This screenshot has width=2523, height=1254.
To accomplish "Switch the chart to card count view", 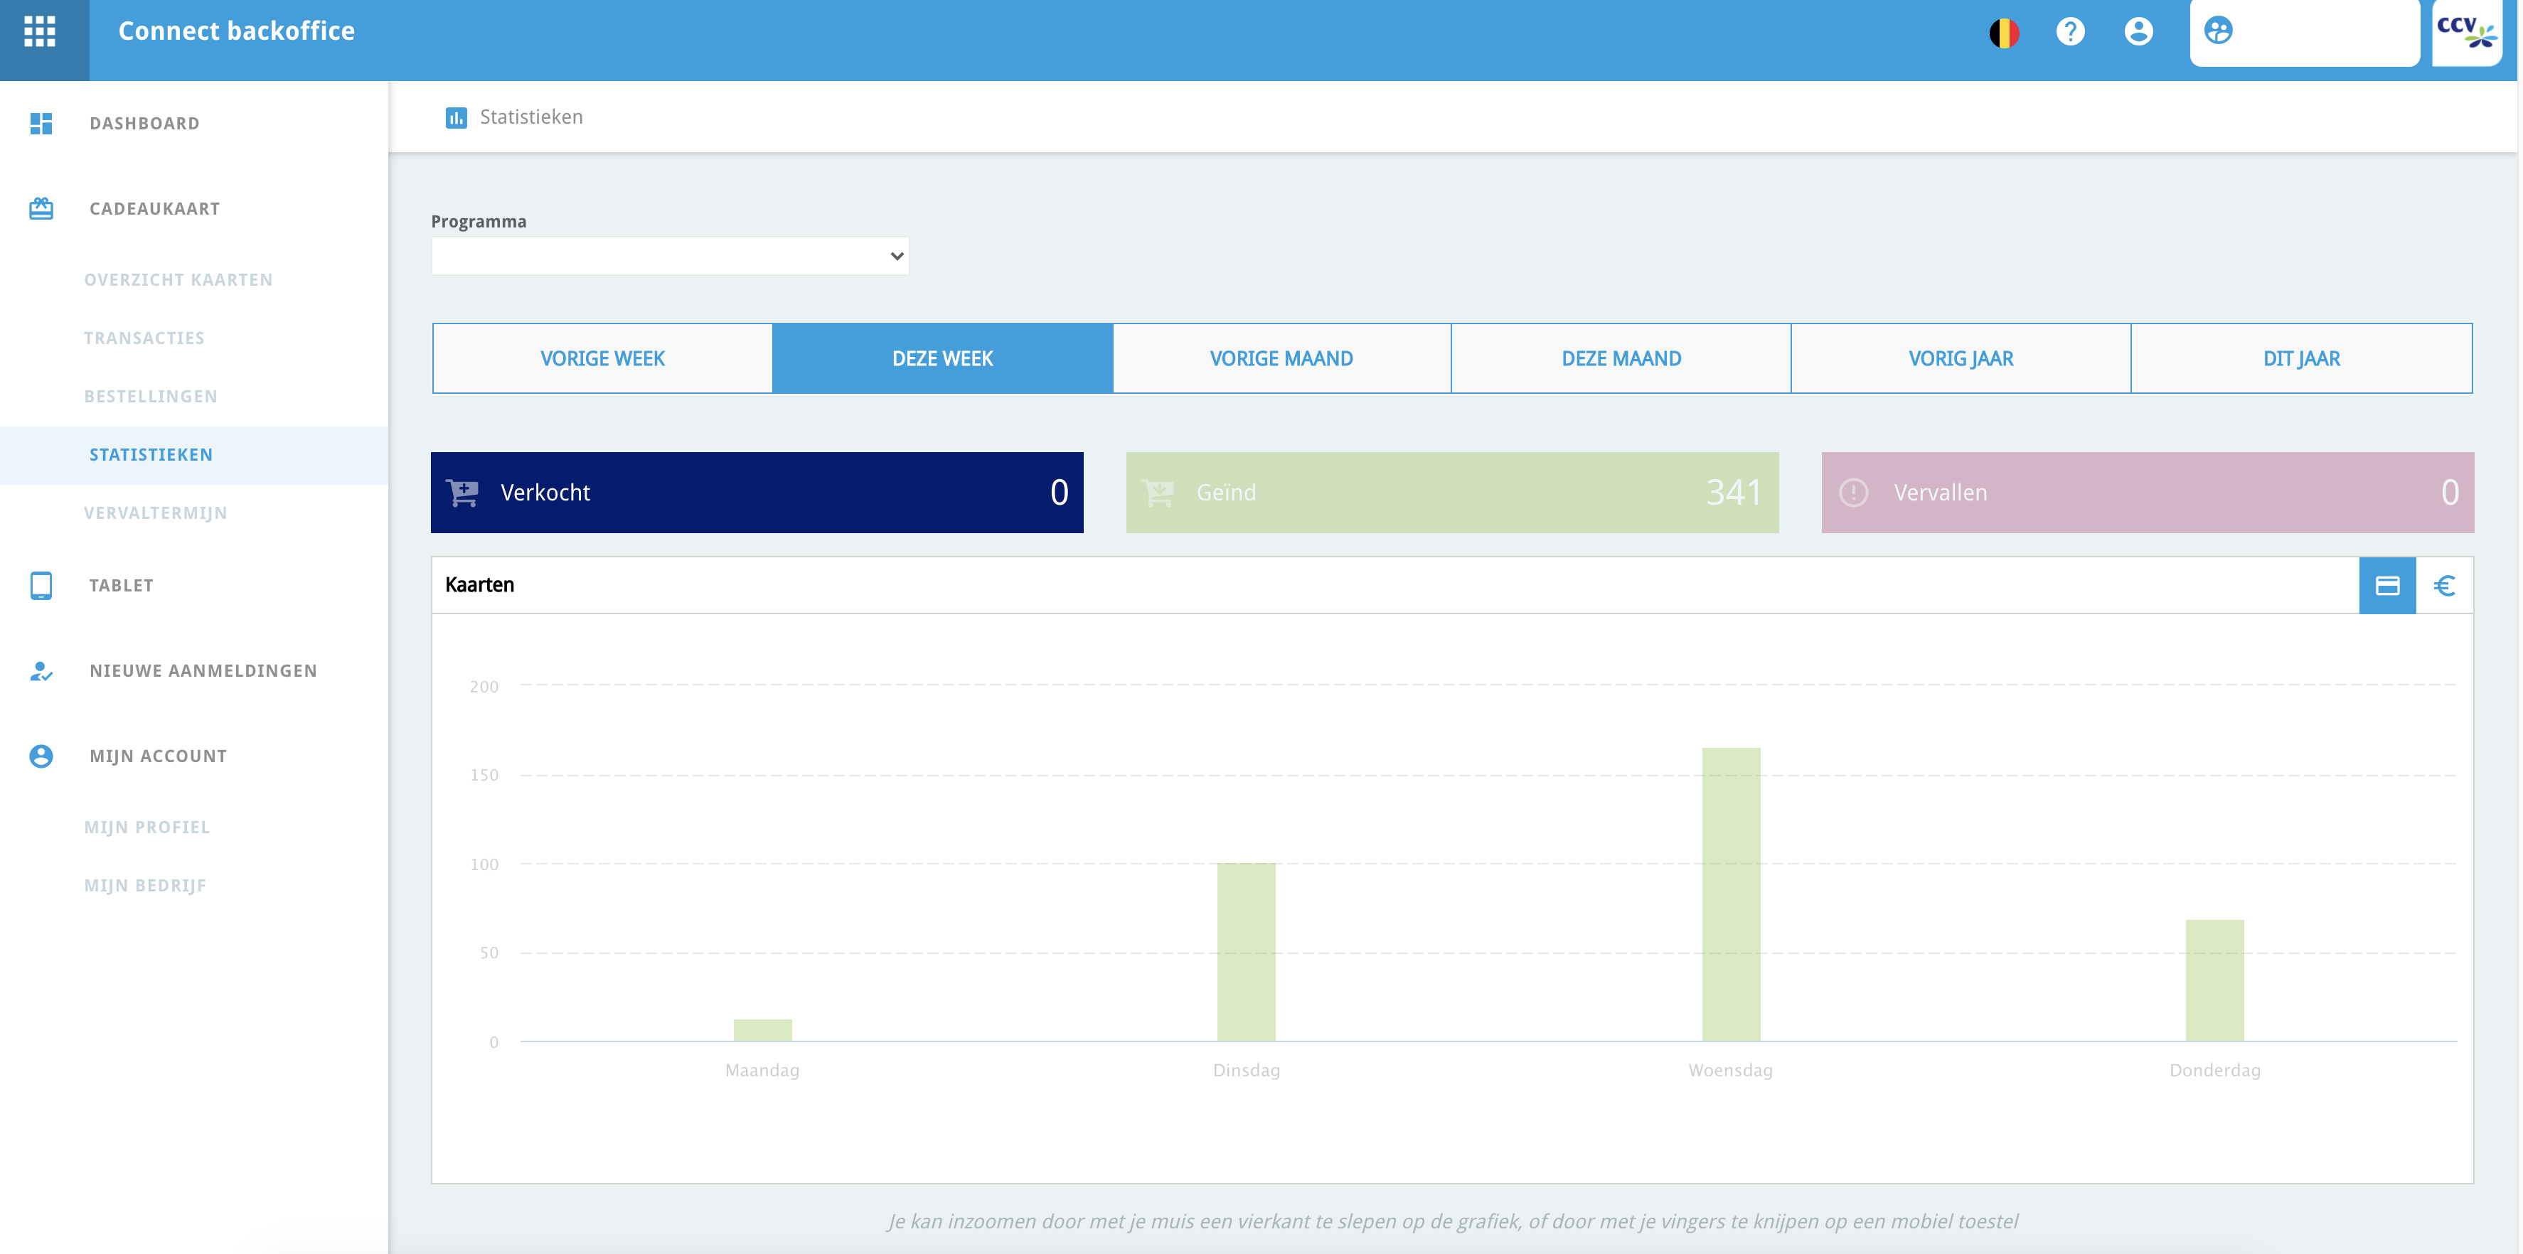I will tap(2387, 585).
